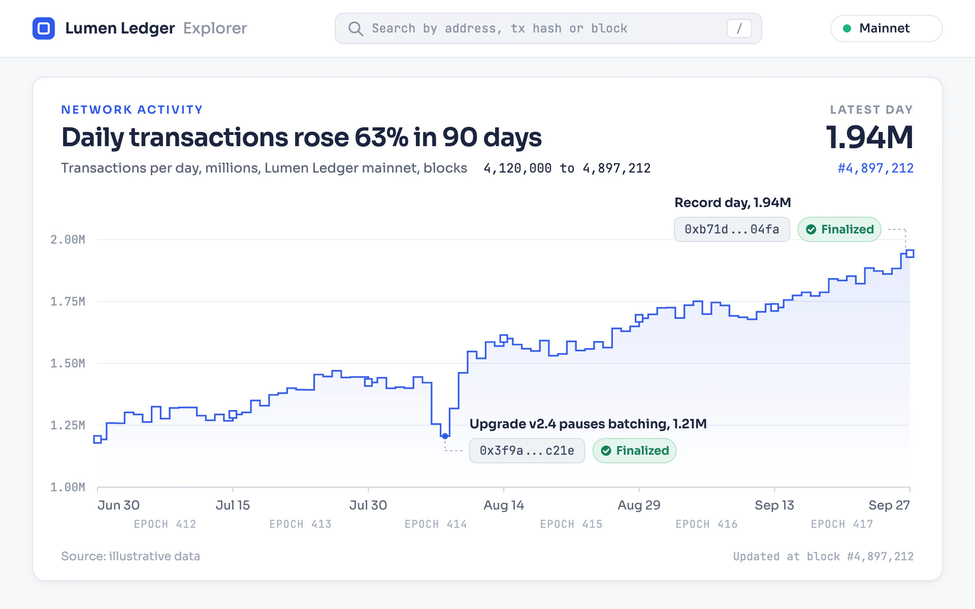975x609 pixels.
Task: Click the Explorer label in the header
Action: (215, 28)
